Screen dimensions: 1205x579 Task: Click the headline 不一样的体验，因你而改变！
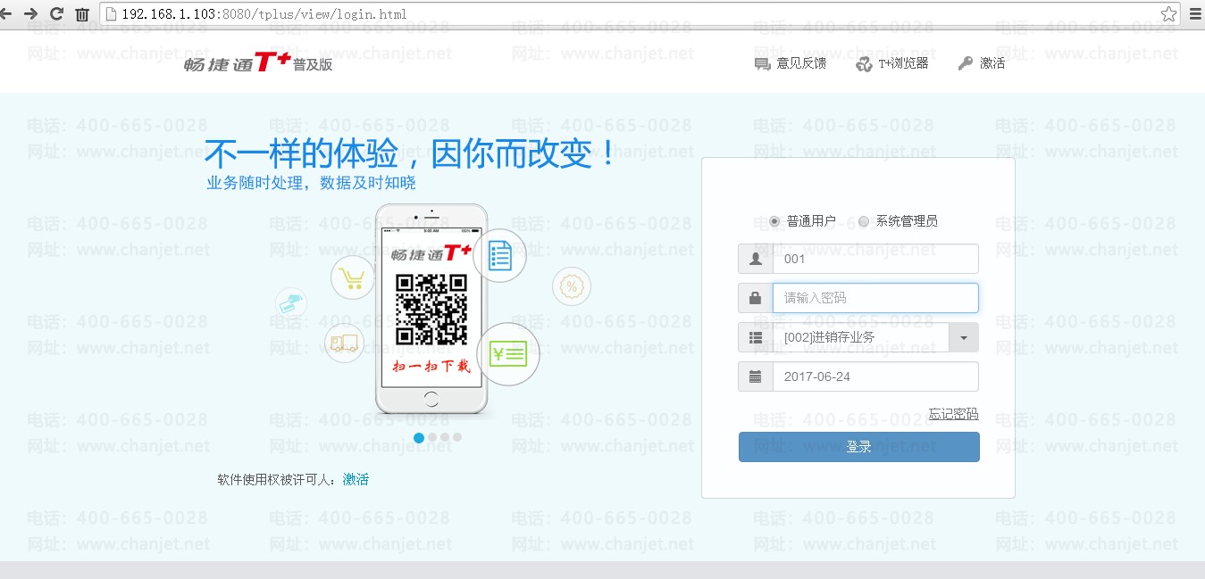click(412, 154)
